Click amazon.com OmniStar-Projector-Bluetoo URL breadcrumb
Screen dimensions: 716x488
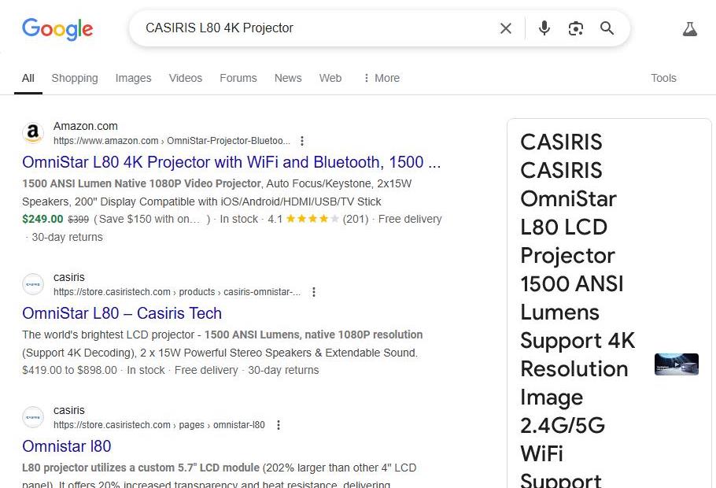tap(172, 141)
